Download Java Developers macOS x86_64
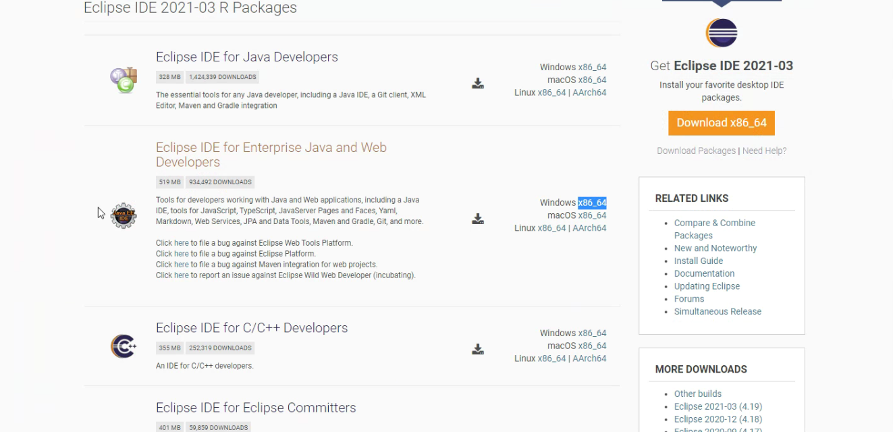This screenshot has width=893, height=432. coord(592,80)
